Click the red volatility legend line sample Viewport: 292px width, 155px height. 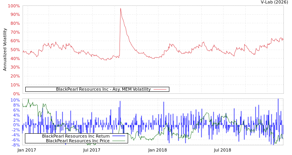coord(160,90)
